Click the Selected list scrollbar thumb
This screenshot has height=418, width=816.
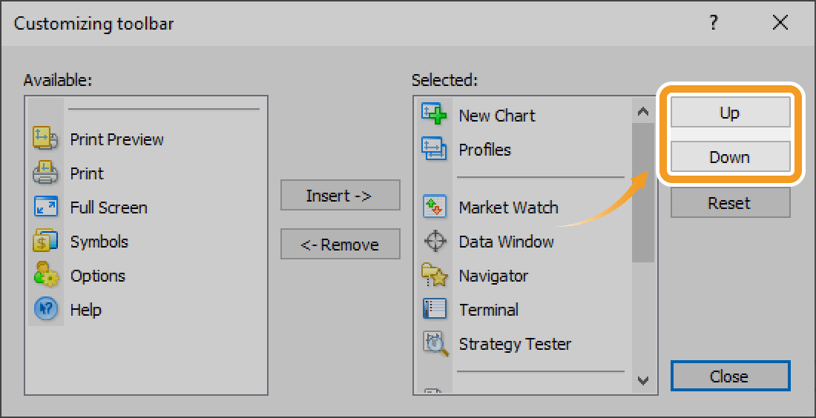point(643,193)
